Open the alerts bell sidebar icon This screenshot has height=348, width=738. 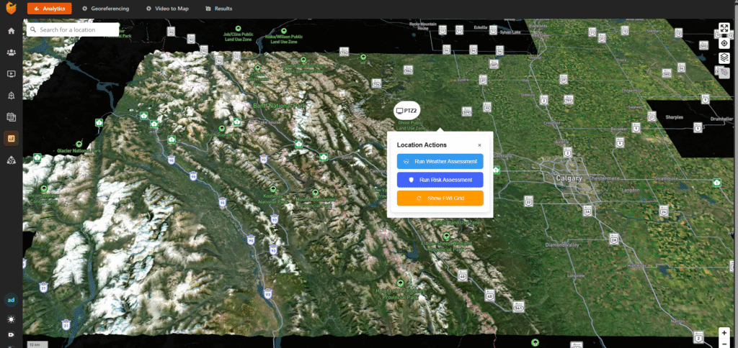pyautogui.click(x=11, y=96)
